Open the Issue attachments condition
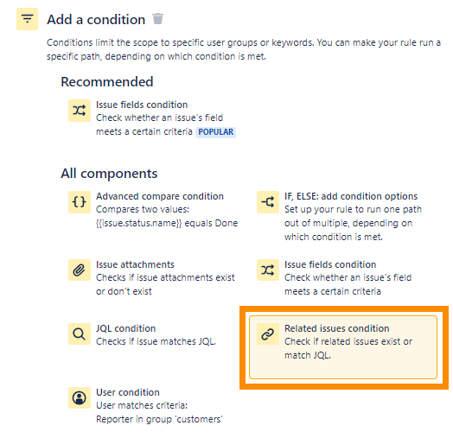Image resolution: width=453 pixels, height=438 pixels. click(135, 264)
